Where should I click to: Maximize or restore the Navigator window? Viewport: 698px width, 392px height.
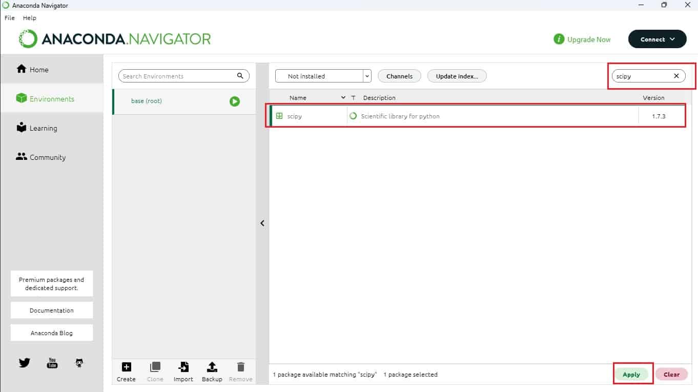664,5
